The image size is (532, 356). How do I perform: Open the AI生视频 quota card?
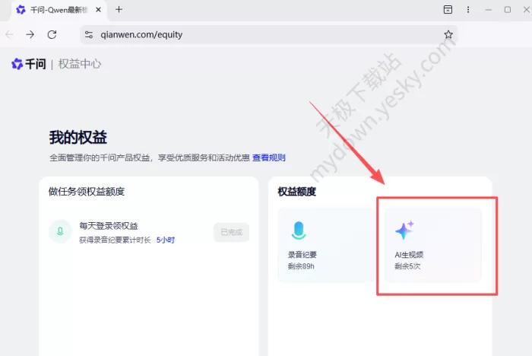pyautogui.click(x=433, y=245)
